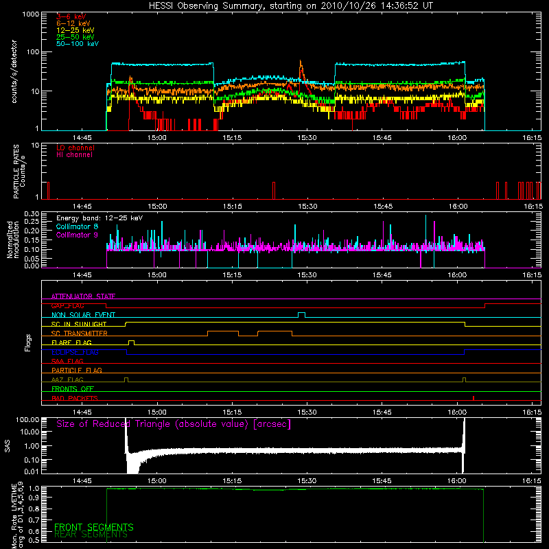
Task: Click the SC_IN_SUNLIGHT flag label
Action: [79, 324]
